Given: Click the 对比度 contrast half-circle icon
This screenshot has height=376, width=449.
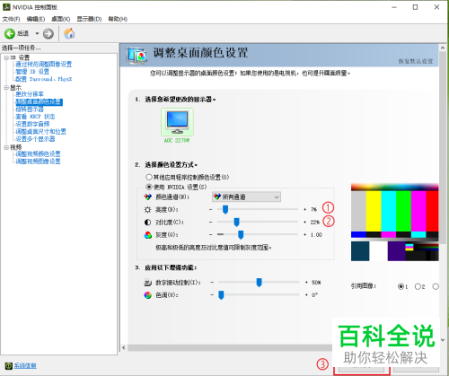Looking at the screenshot, I should [x=147, y=223].
